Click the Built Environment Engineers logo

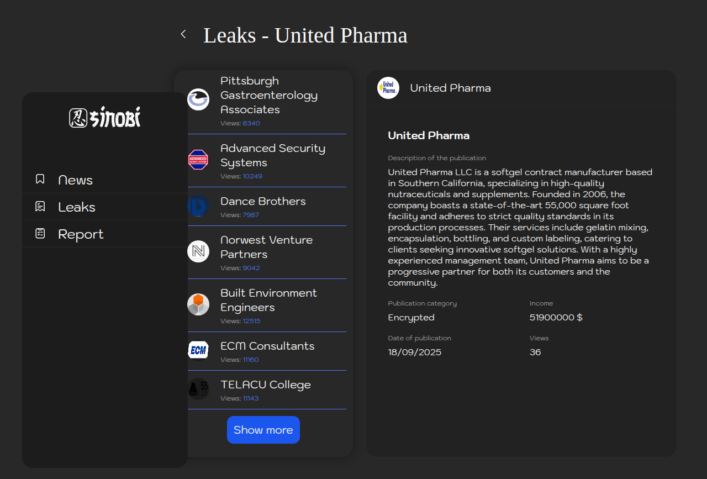click(x=198, y=304)
